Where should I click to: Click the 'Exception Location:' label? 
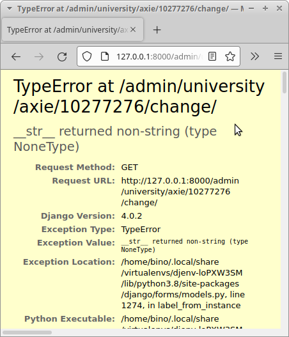pos(69,262)
